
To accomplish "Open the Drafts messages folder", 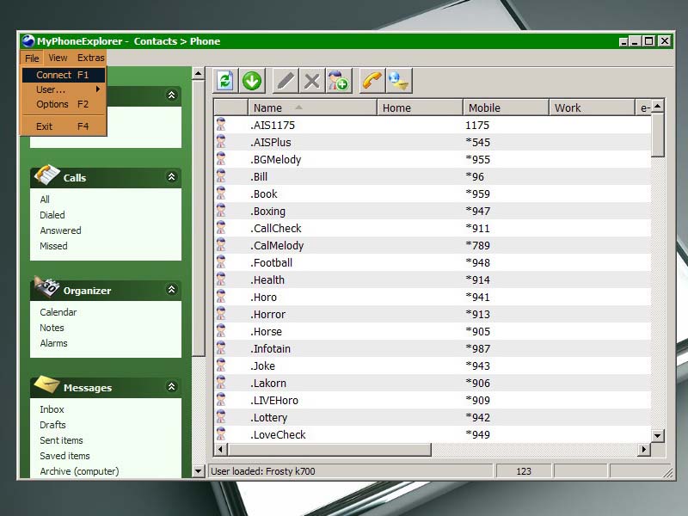I will point(52,425).
